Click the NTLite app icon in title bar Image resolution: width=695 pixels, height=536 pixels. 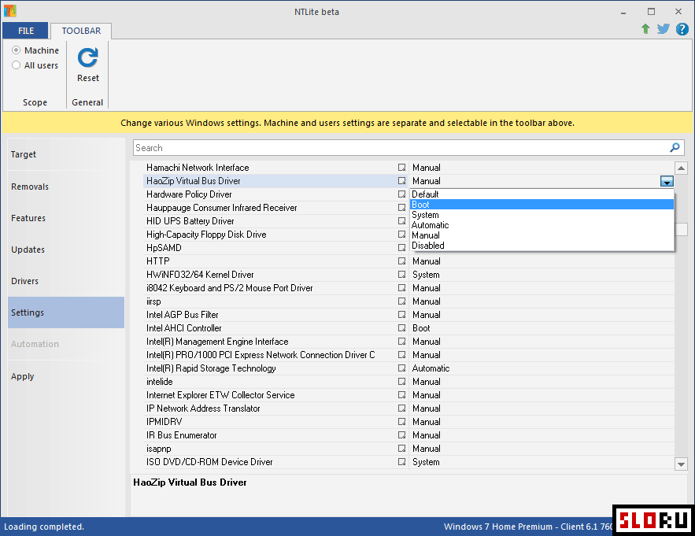pyautogui.click(x=9, y=12)
